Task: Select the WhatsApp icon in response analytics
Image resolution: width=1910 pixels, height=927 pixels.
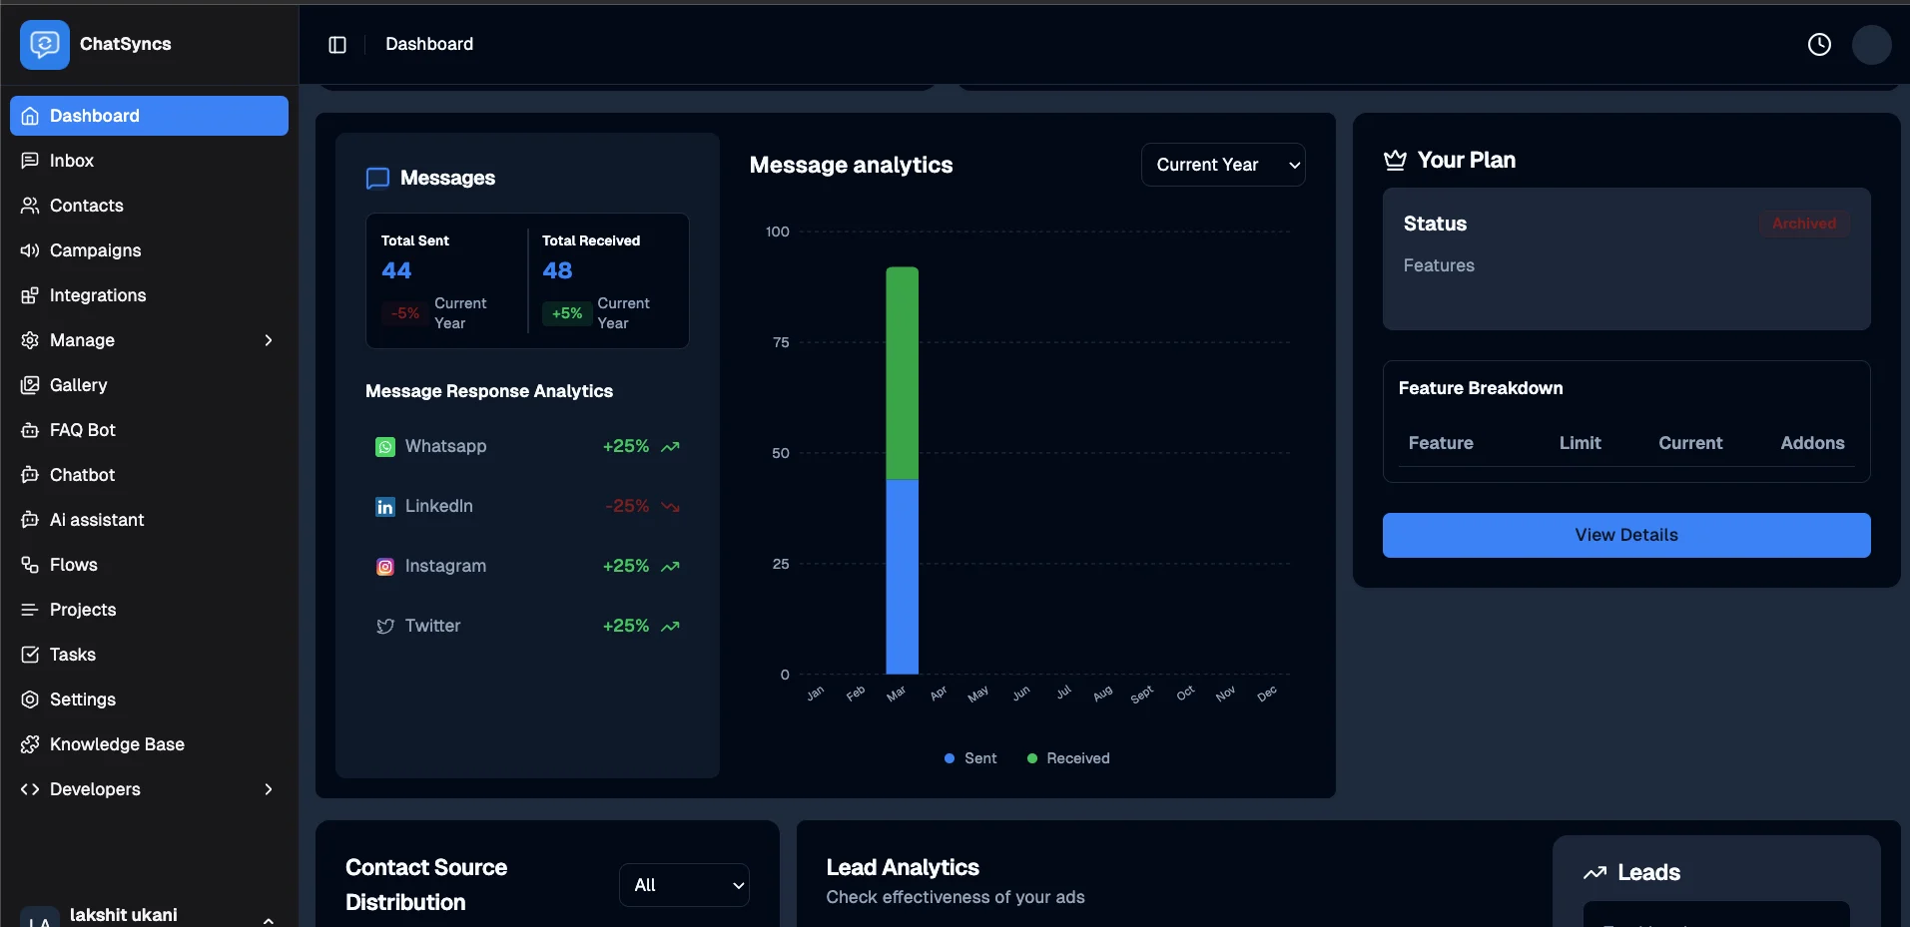Action: click(384, 446)
